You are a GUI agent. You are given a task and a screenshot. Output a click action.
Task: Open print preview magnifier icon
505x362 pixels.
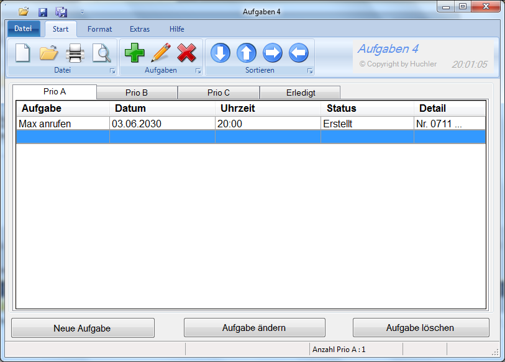pos(102,53)
